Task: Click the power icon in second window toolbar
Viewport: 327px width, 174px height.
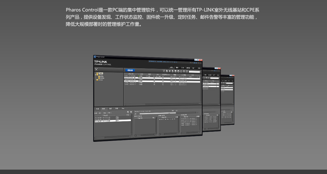Action: pos(205,78)
